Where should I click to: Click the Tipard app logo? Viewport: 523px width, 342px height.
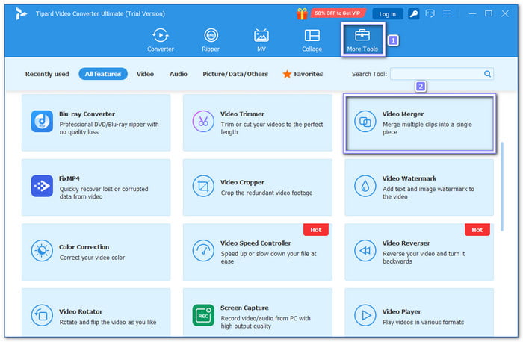click(21, 13)
